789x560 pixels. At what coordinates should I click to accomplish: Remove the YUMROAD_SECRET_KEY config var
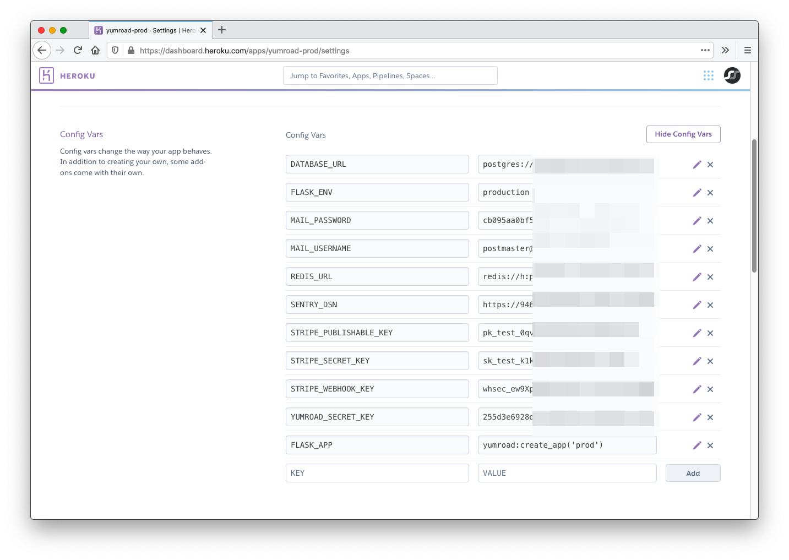[710, 417]
